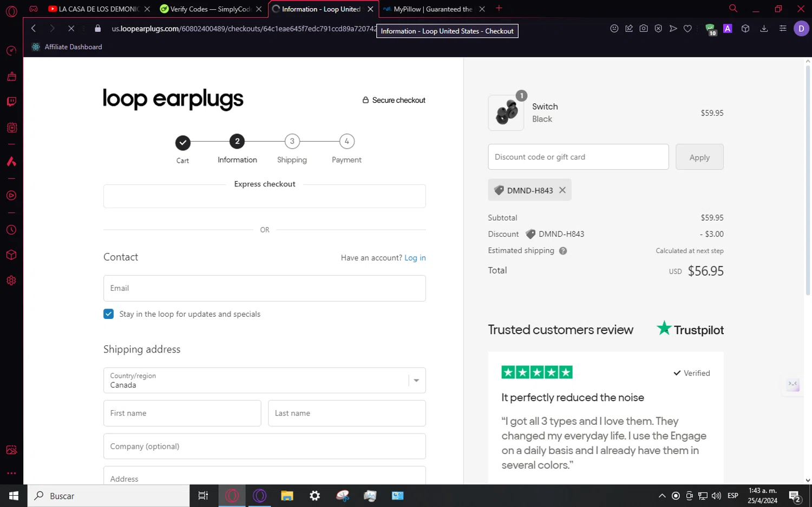This screenshot has height=507, width=812.
Task: Click the Apply discount button
Action: tap(699, 157)
